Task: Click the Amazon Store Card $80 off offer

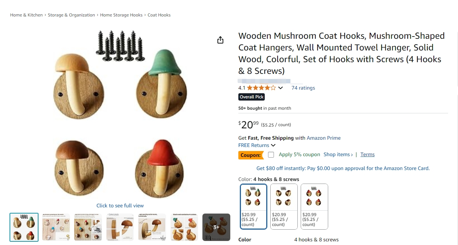Action: (343, 168)
